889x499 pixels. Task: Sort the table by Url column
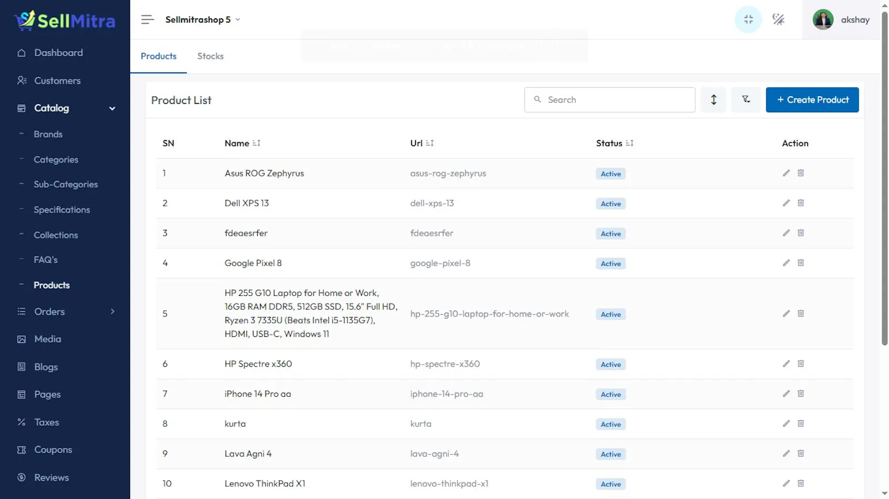pos(429,143)
